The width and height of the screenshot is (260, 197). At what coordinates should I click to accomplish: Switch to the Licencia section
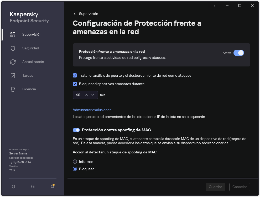tap(29, 89)
